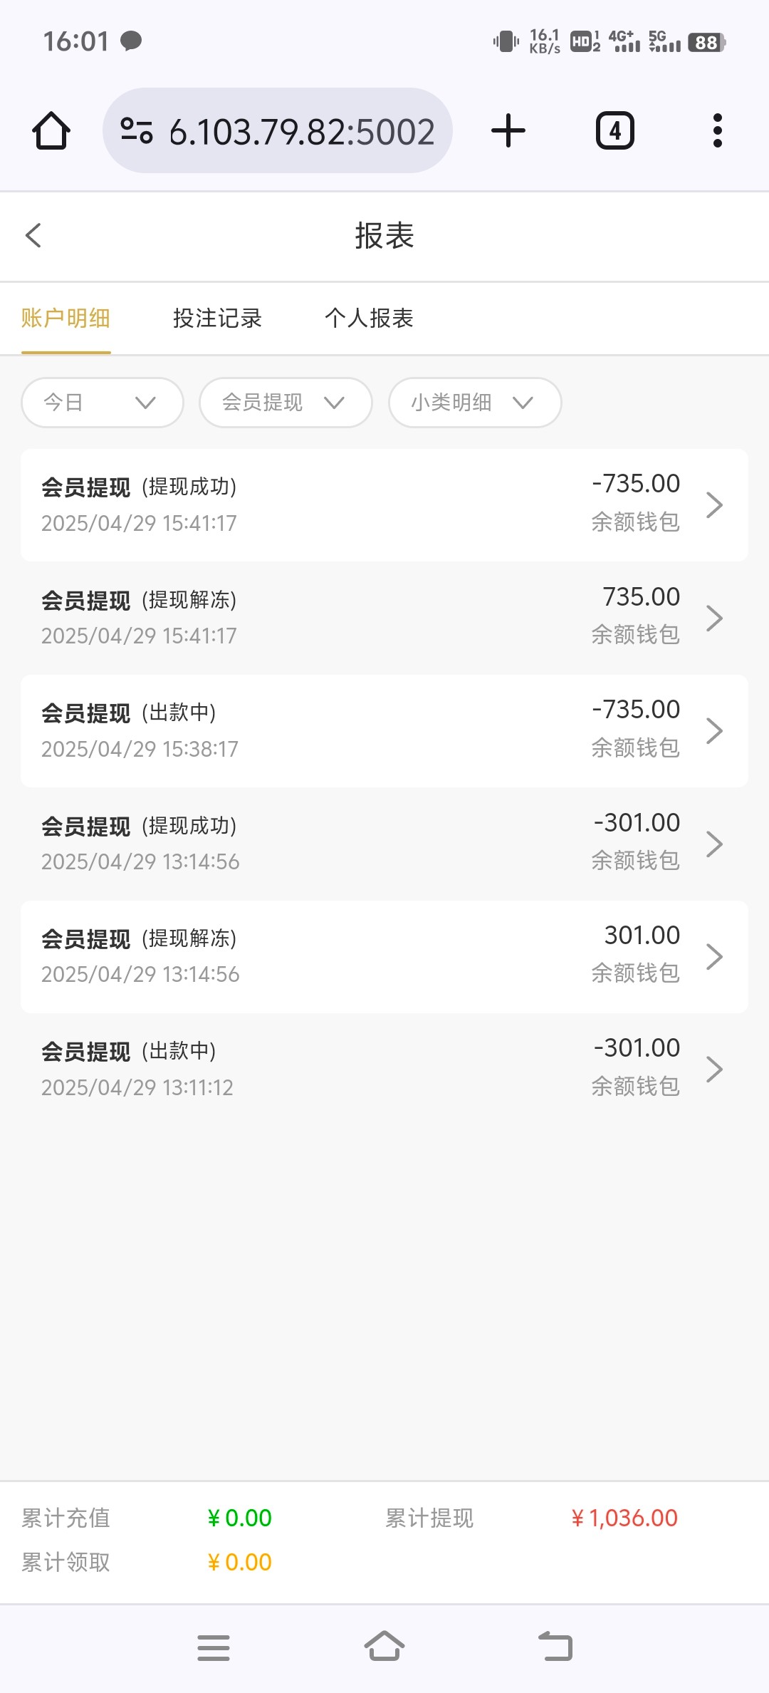The height and width of the screenshot is (1693, 769).
Task: Open the 13:11:12 出款中 -301.00 record
Action: point(384,1069)
